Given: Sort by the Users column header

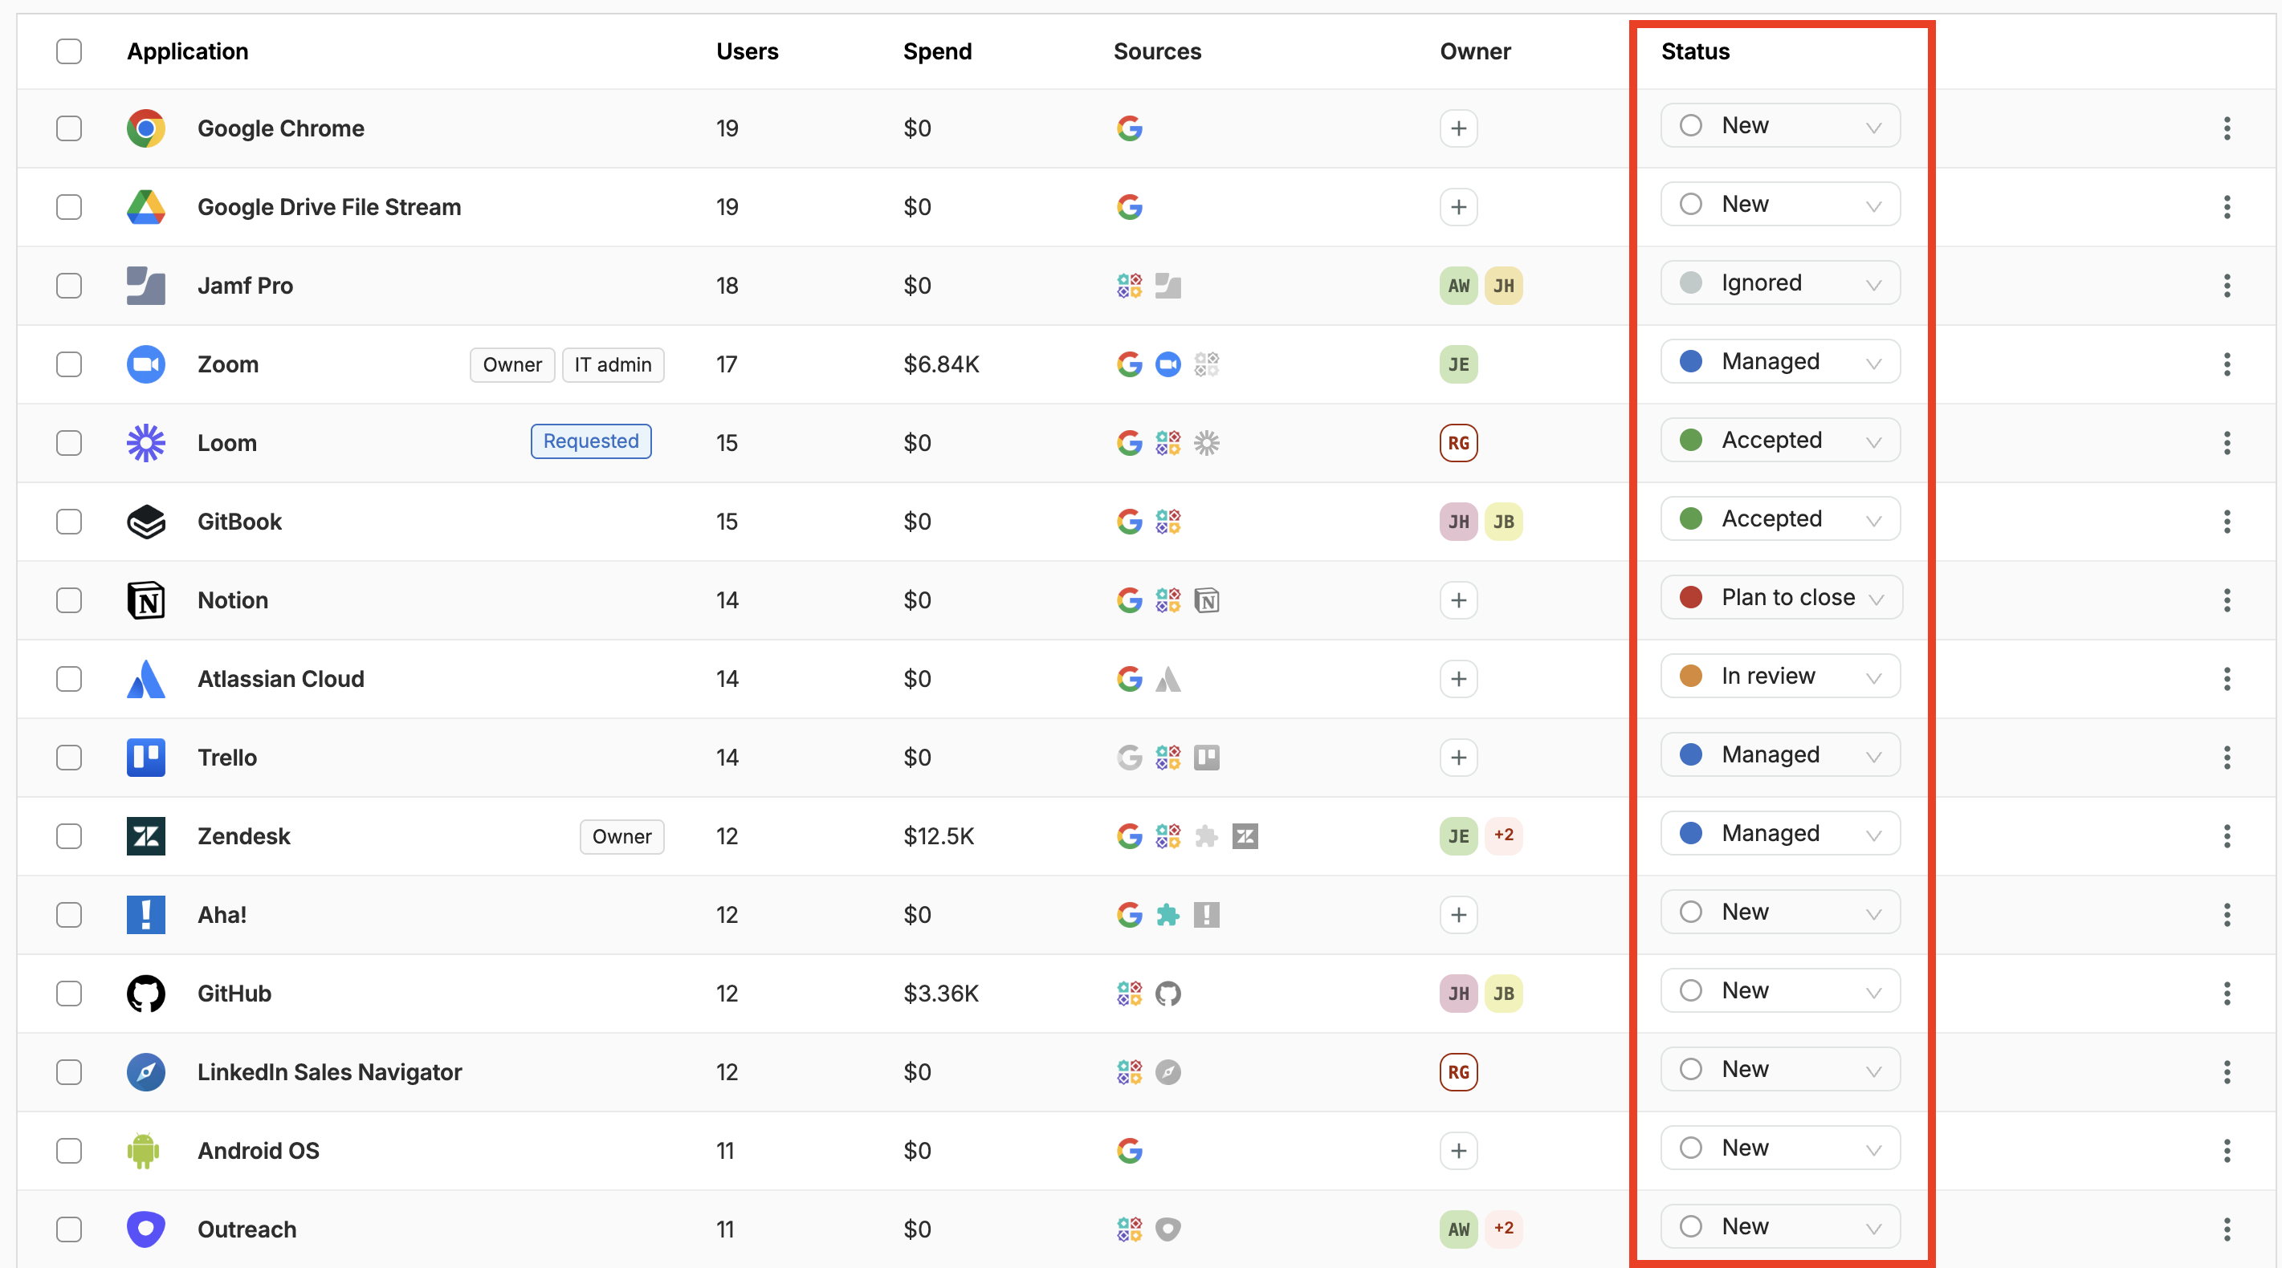Looking at the screenshot, I should click(747, 51).
